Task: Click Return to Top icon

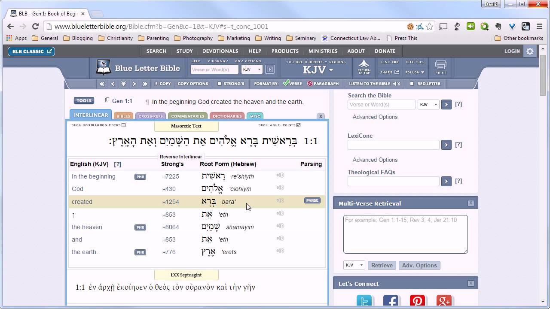Action: point(364,67)
